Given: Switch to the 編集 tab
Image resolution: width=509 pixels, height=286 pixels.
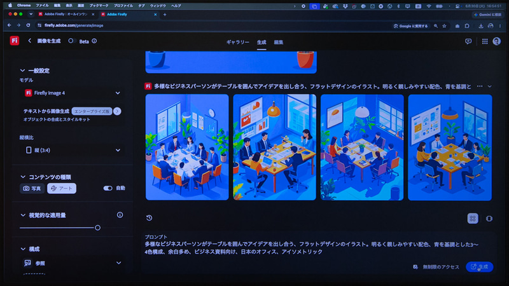Looking at the screenshot, I should click(x=278, y=42).
